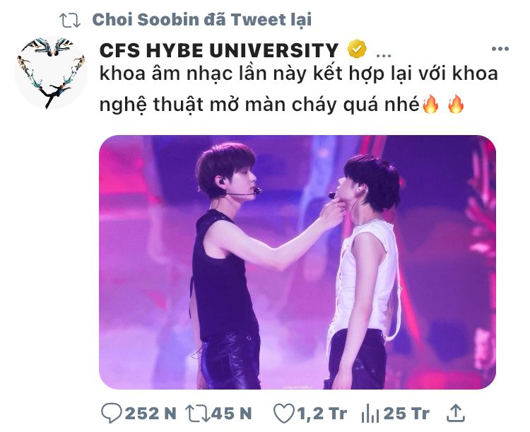Open the three-dot more options menu

click(500, 49)
